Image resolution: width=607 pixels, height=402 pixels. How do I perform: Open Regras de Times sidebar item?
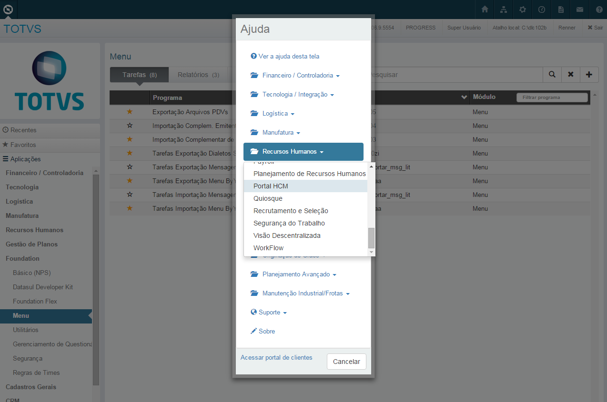click(x=36, y=373)
